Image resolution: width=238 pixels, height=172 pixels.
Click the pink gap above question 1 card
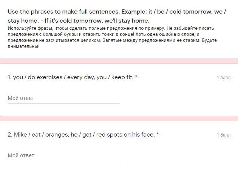click(x=119, y=61)
